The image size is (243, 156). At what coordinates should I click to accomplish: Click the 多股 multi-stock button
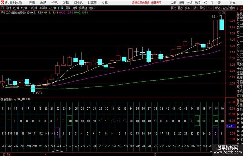[188, 8]
